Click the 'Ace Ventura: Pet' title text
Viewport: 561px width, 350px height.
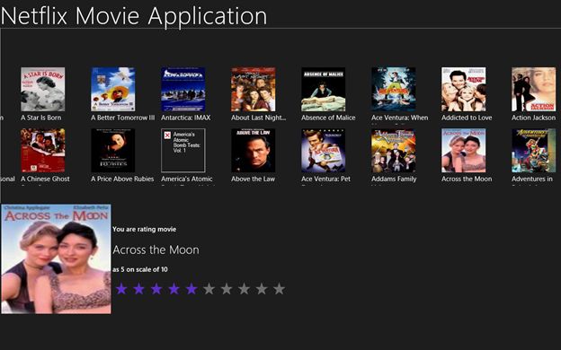point(325,179)
